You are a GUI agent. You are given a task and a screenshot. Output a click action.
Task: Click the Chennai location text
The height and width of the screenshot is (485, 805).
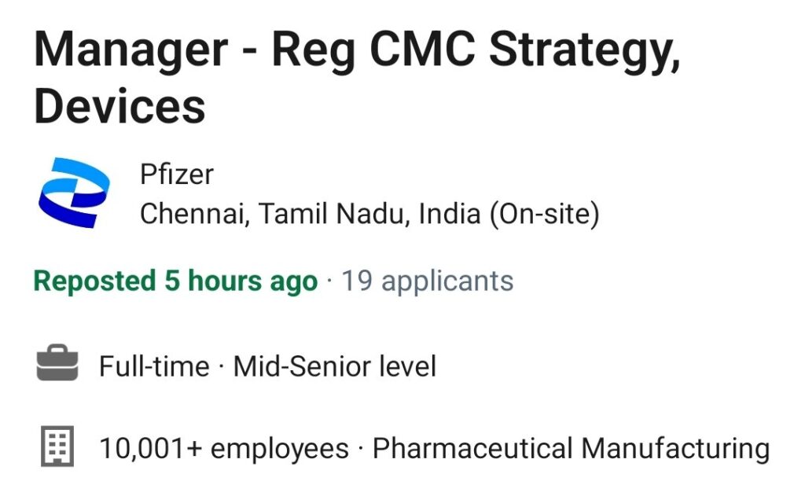pos(195,214)
